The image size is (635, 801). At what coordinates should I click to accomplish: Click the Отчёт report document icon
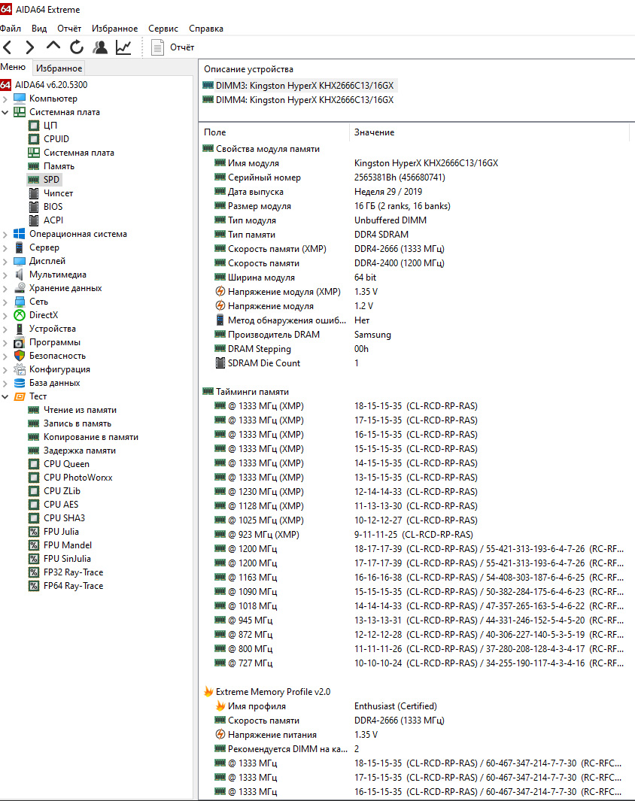157,47
